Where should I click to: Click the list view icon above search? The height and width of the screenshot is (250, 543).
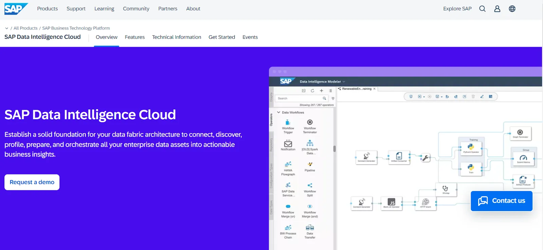point(331,90)
